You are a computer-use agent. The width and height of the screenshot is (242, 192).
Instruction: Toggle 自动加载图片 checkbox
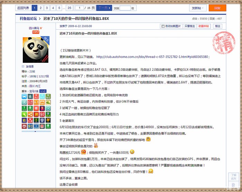[x=163, y=26]
